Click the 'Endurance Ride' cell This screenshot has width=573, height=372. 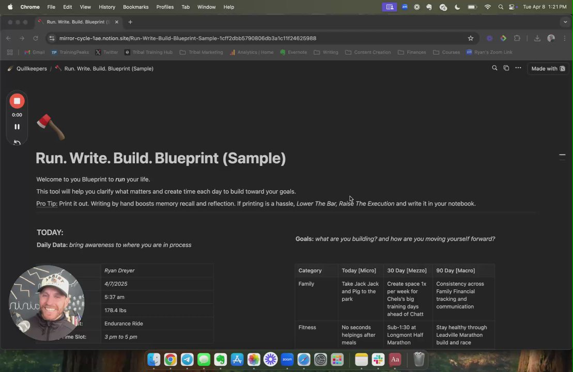click(x=158, y=323)
